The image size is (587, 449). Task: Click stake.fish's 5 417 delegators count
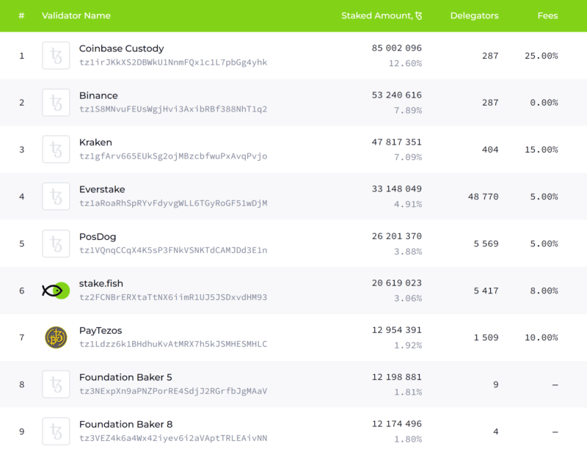pos(486,291)
